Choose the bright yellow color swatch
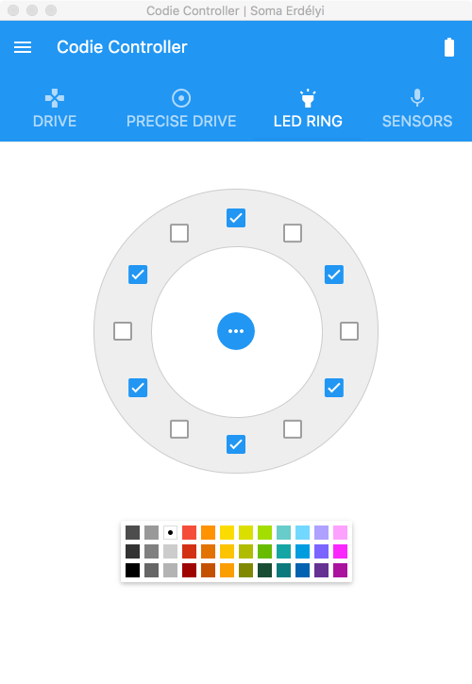 [x=228, y=533]
